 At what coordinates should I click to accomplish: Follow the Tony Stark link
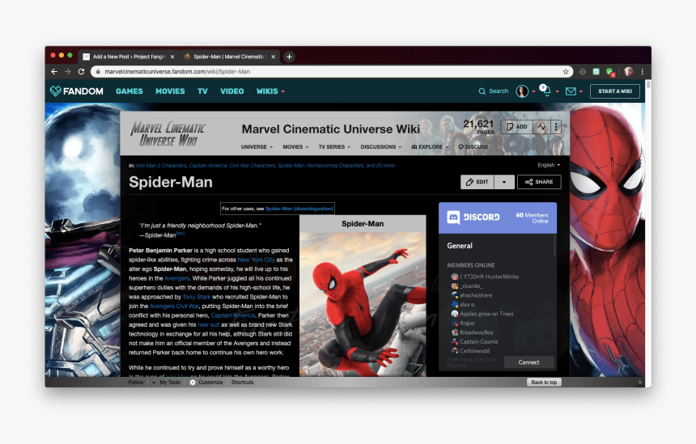tap(196, 297)
